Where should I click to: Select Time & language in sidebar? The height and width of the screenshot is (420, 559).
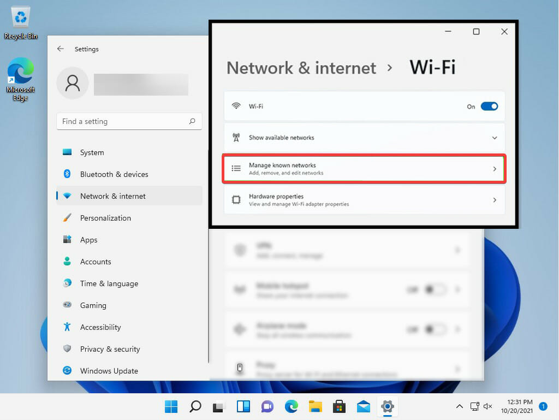click(x=109, y=283)
